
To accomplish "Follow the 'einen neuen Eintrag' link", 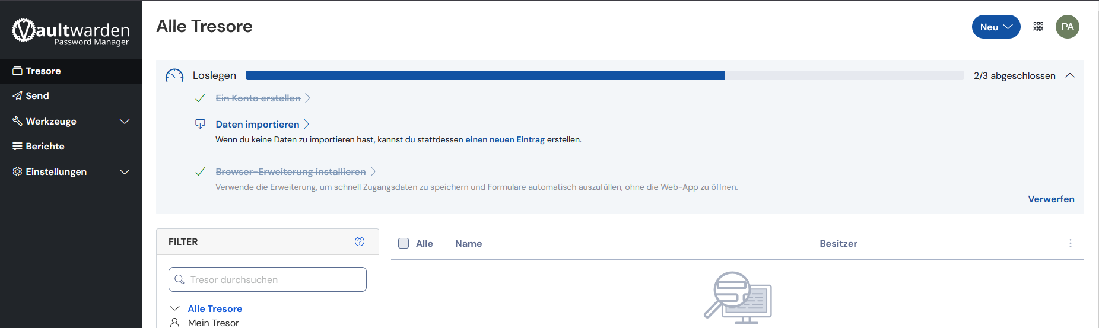I will pos(504,139).
